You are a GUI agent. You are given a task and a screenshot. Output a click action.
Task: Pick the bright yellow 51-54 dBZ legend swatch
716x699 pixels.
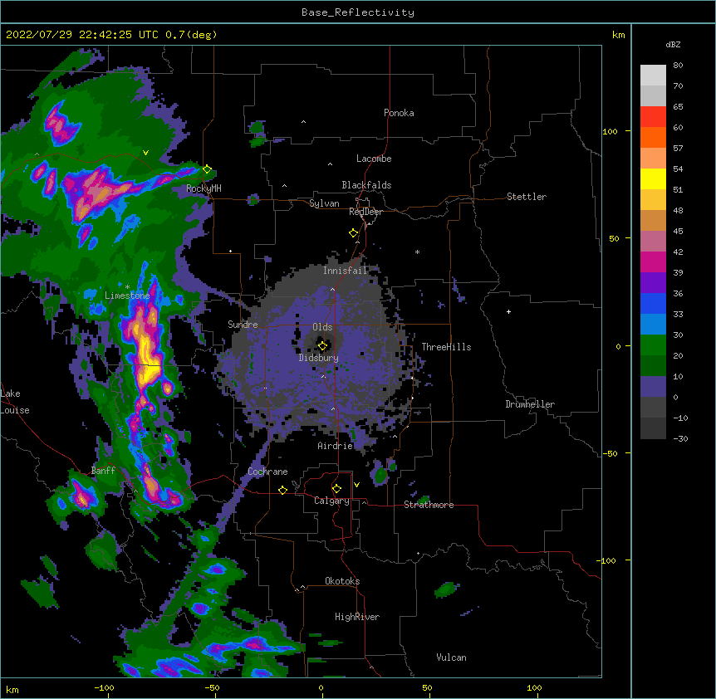[x=653, y=178]
